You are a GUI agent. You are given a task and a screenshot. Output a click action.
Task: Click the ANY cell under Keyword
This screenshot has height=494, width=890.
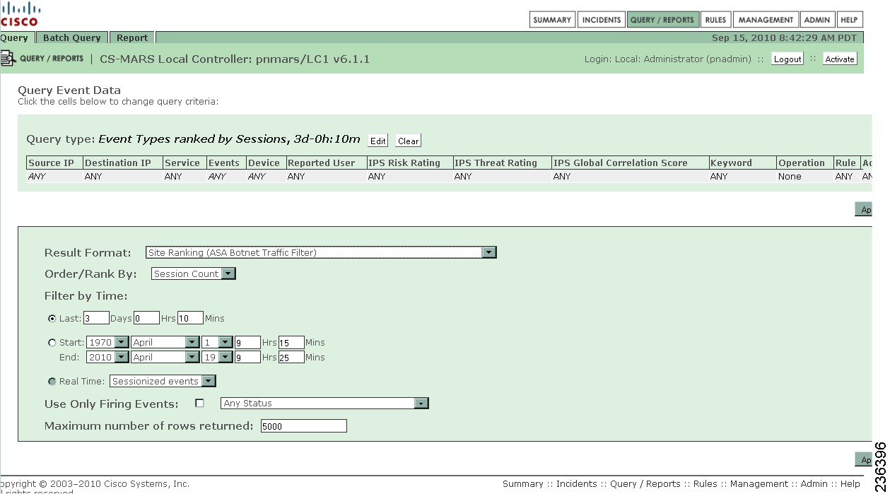click(x=742, y=177)
